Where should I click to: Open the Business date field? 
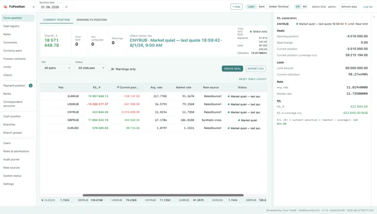[50, 7]
